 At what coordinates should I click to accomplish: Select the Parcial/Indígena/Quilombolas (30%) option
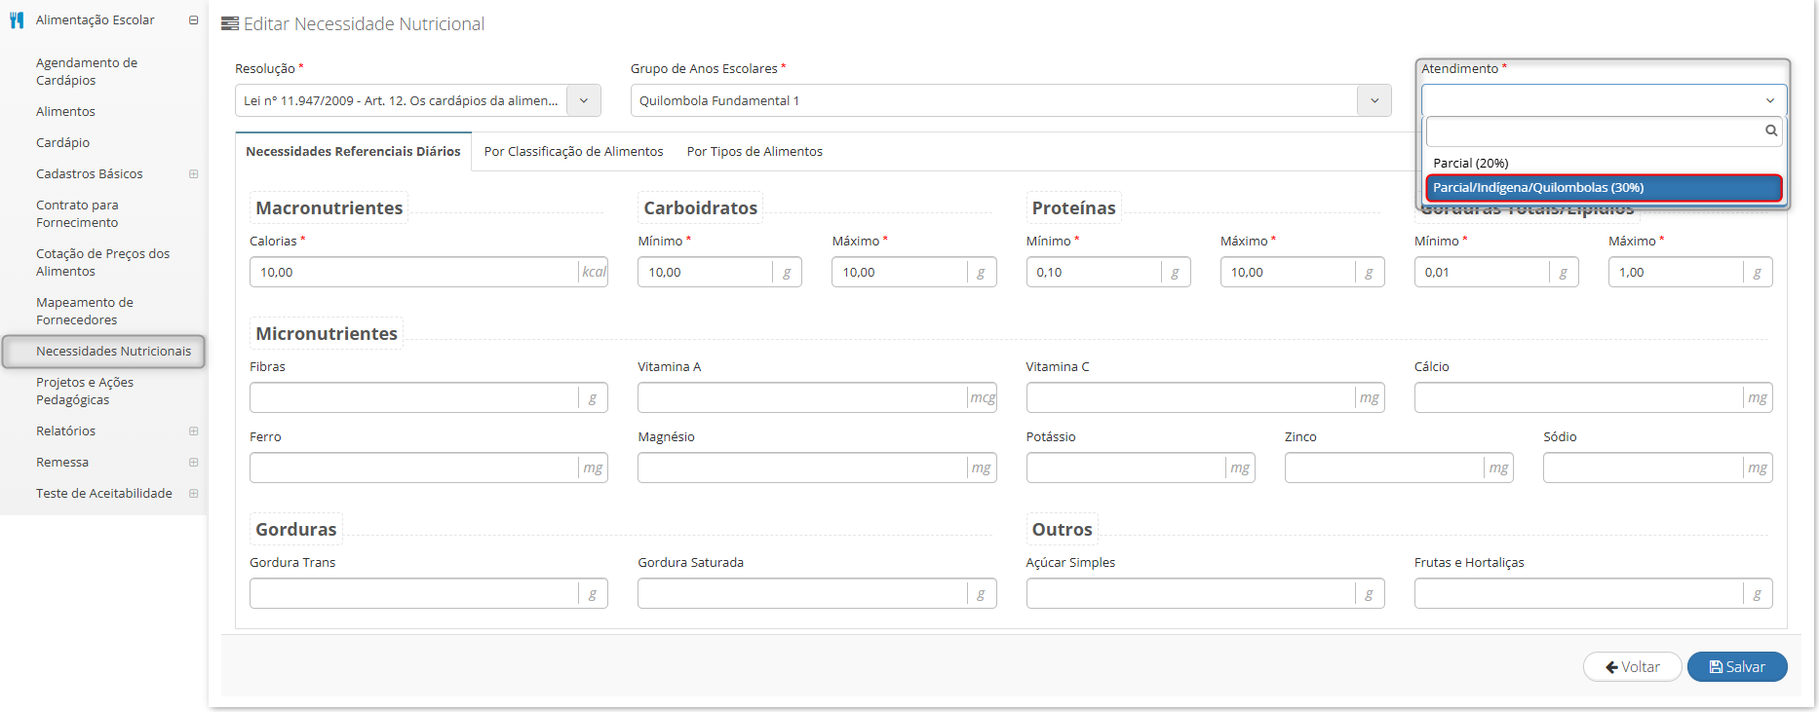point(1604,187)
